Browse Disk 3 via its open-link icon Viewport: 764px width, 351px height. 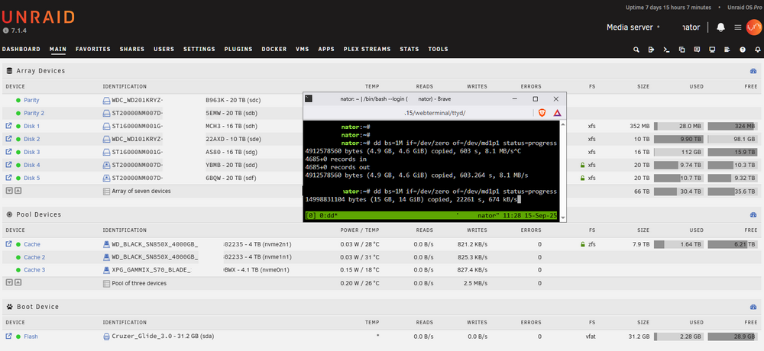tap(8, 152)
